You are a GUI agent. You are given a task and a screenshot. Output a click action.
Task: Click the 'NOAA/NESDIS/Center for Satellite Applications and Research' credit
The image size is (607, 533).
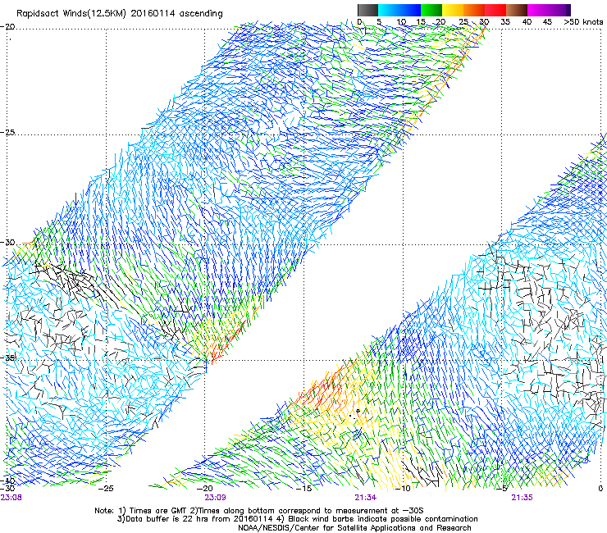click(x=354, y=528)
